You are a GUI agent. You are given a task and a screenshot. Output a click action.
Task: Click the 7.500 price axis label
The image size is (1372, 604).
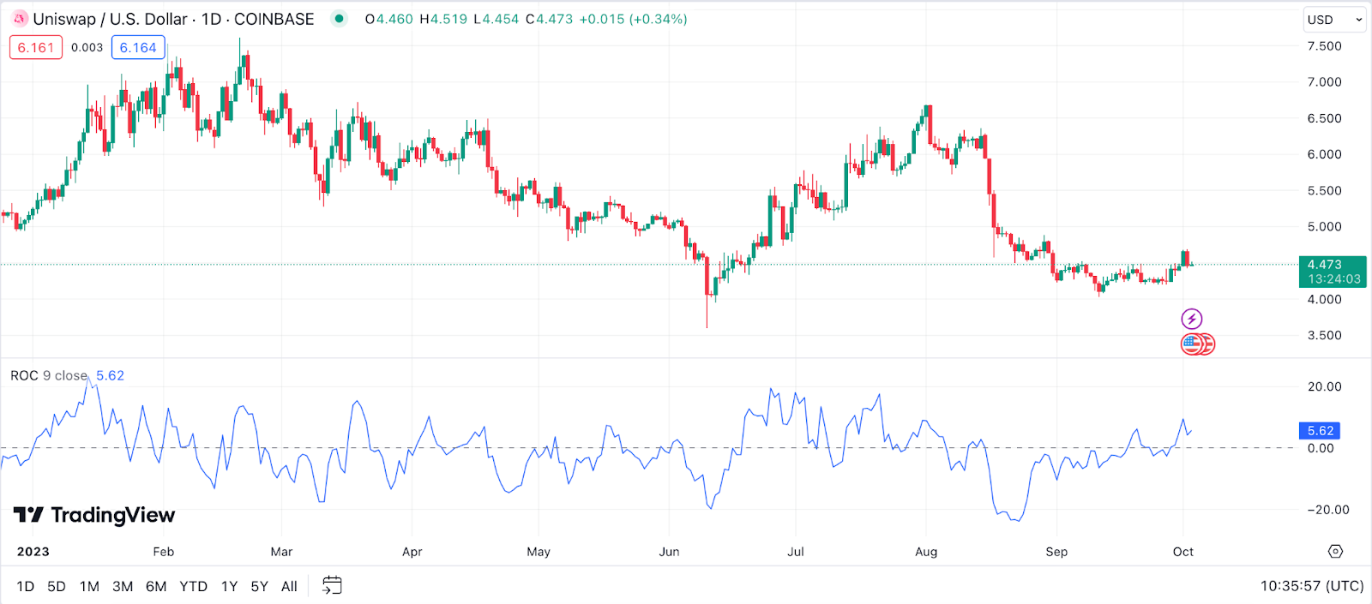[1324, 46]
